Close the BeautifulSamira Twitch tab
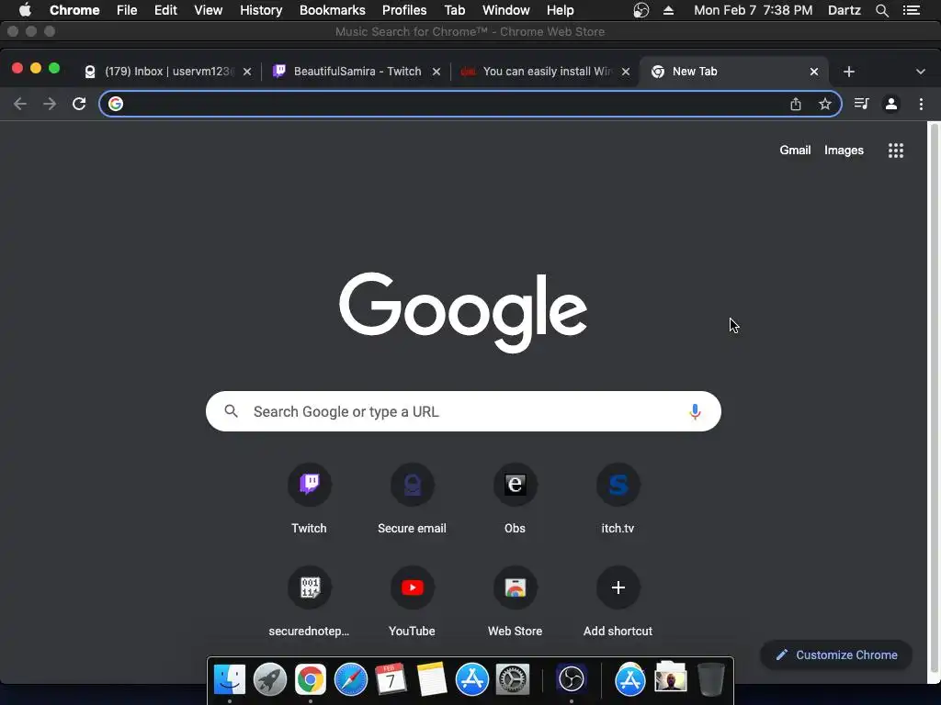 pos(436,72)
